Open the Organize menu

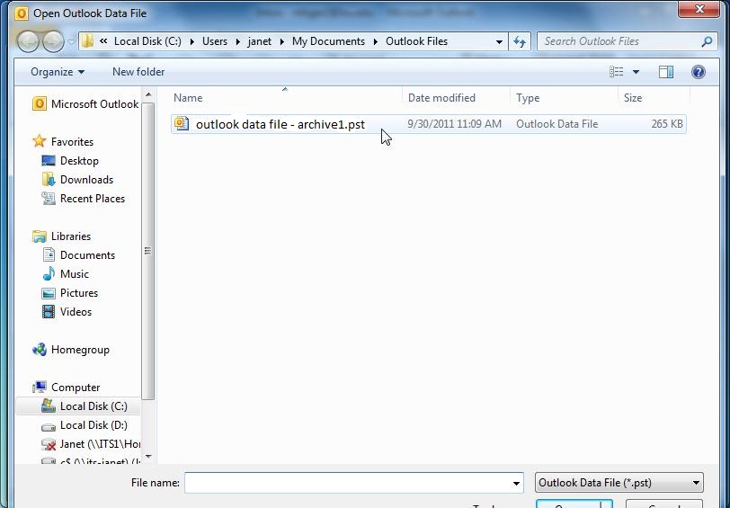click(x=58, y=72)
